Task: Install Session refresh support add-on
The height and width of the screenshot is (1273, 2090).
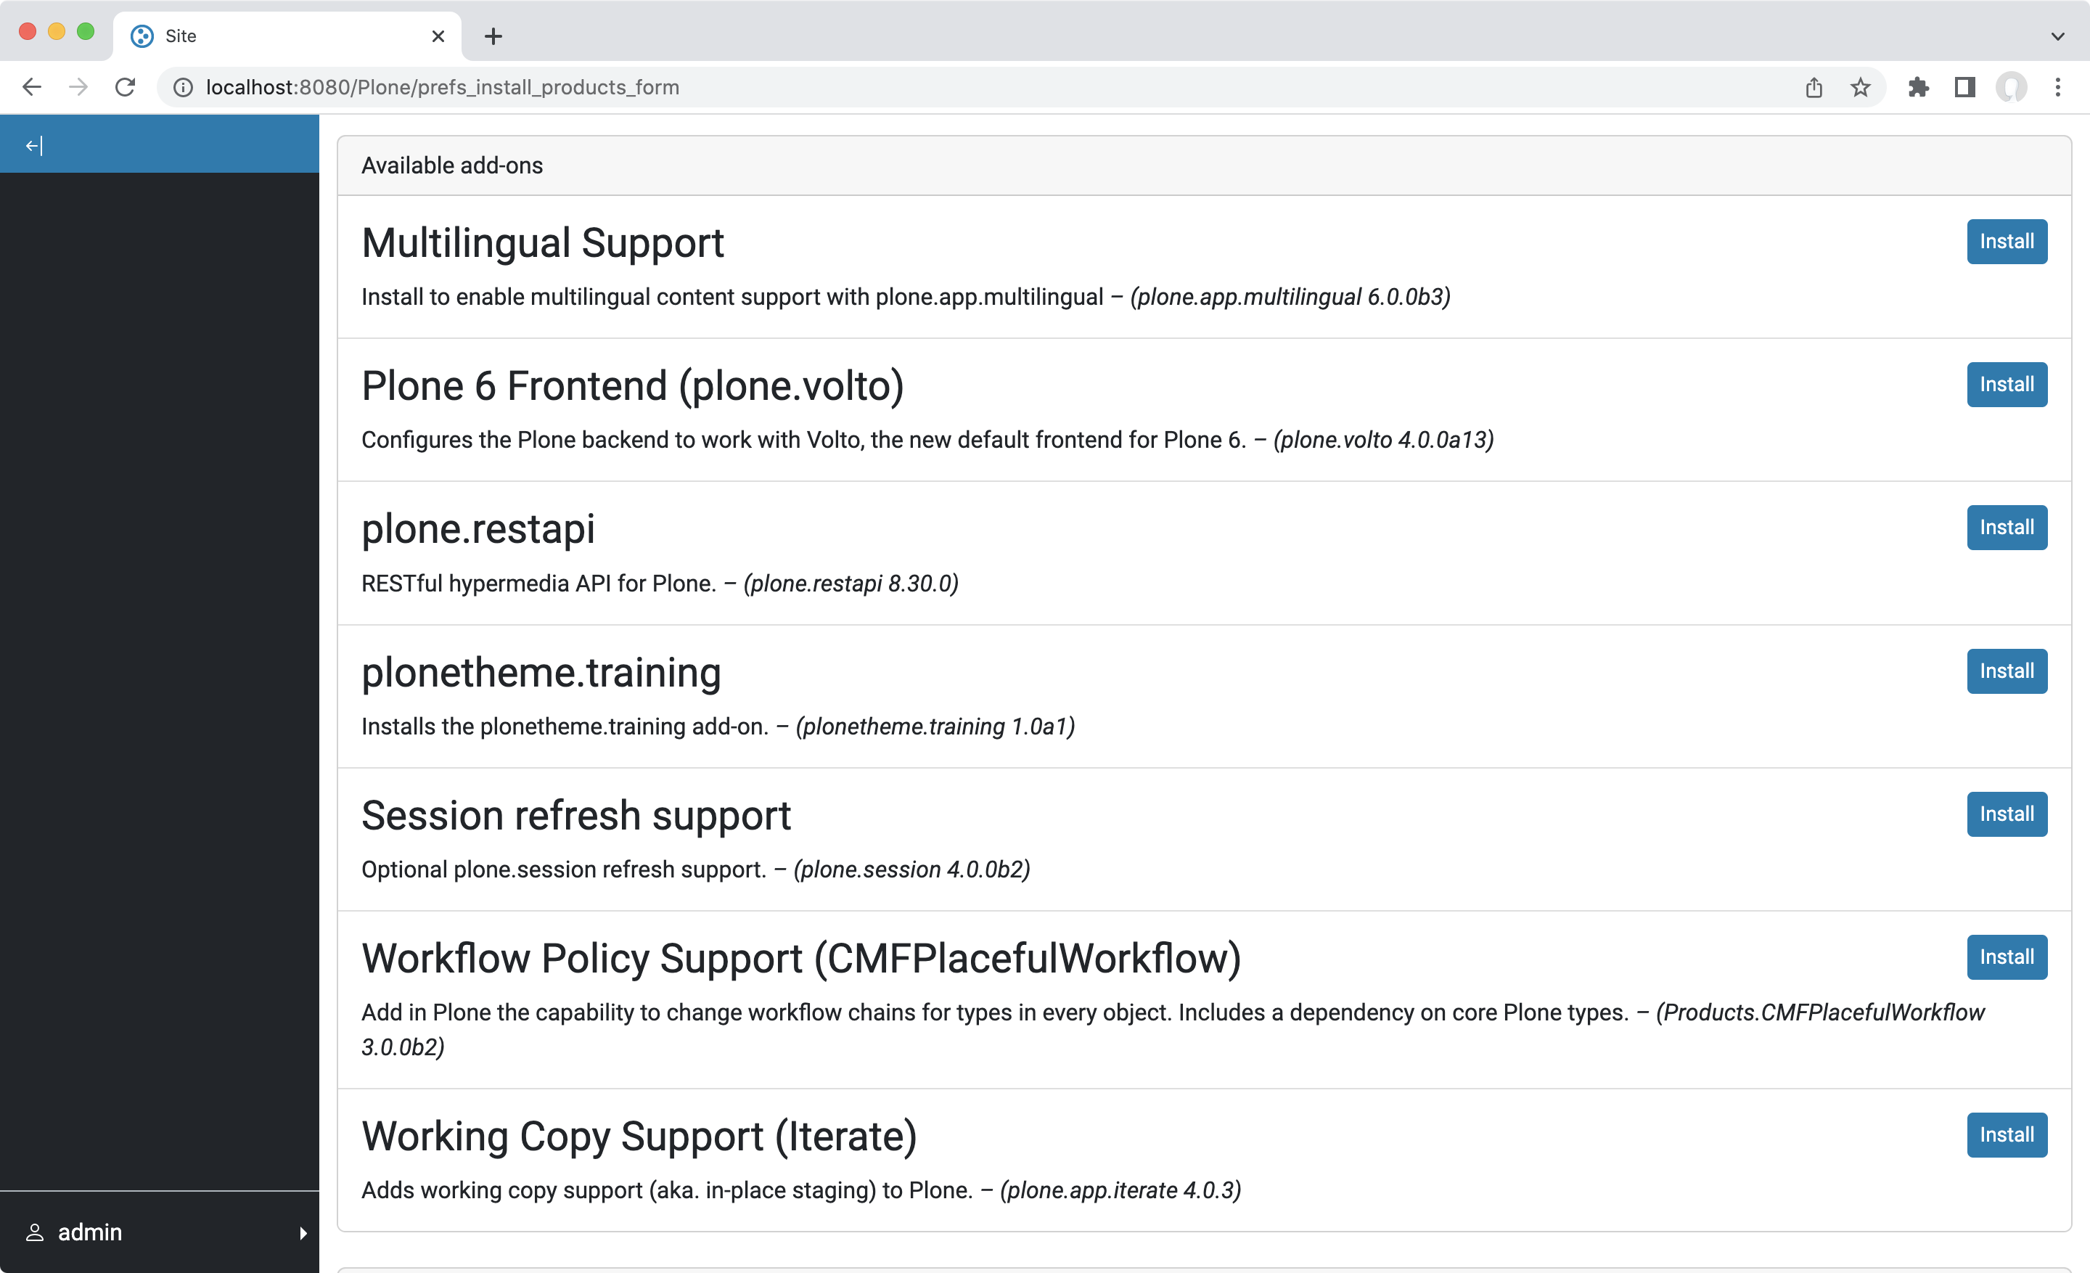Action: pyautogui.click(x=2007, y=814)
